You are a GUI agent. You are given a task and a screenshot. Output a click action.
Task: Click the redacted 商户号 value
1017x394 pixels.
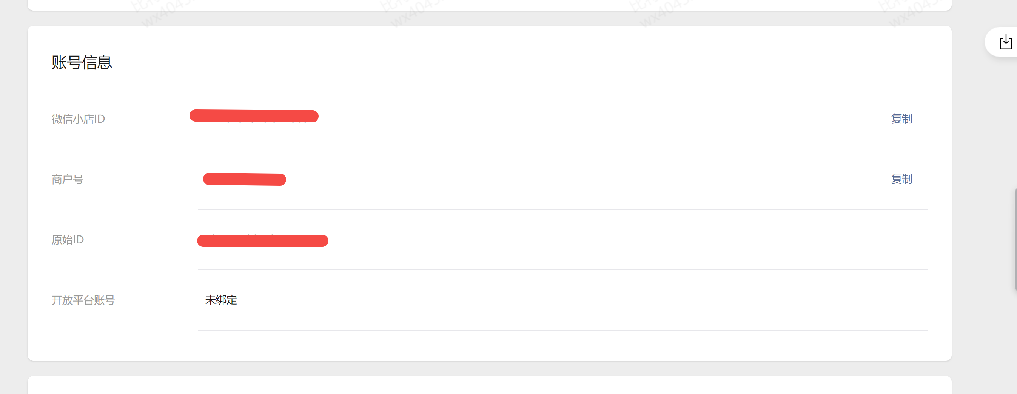coord(244,179)
